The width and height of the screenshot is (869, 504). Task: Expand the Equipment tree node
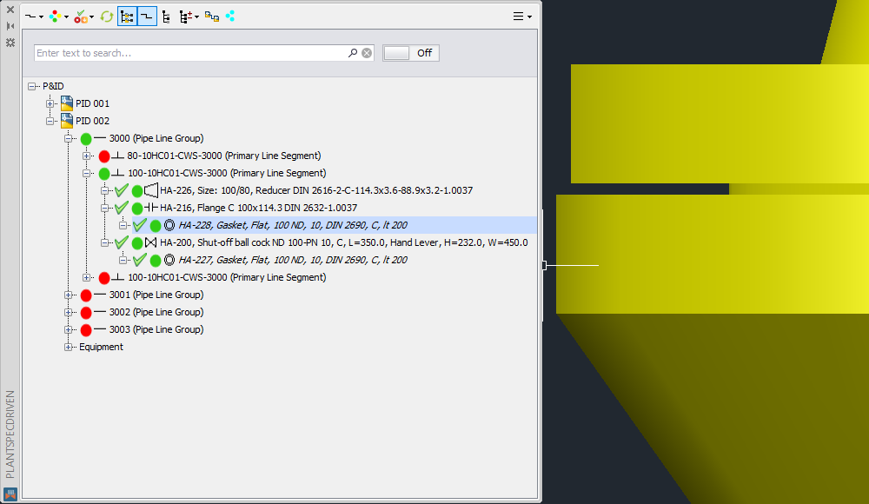pyautogui.click(x=69, y=347)
